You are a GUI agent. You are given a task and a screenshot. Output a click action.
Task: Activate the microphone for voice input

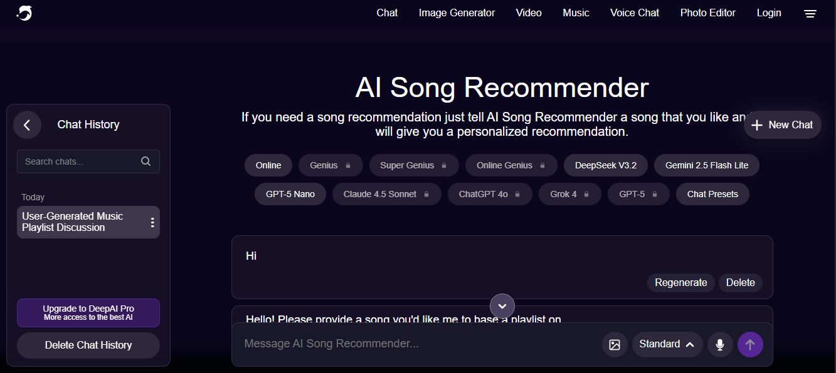click(720, 344)
